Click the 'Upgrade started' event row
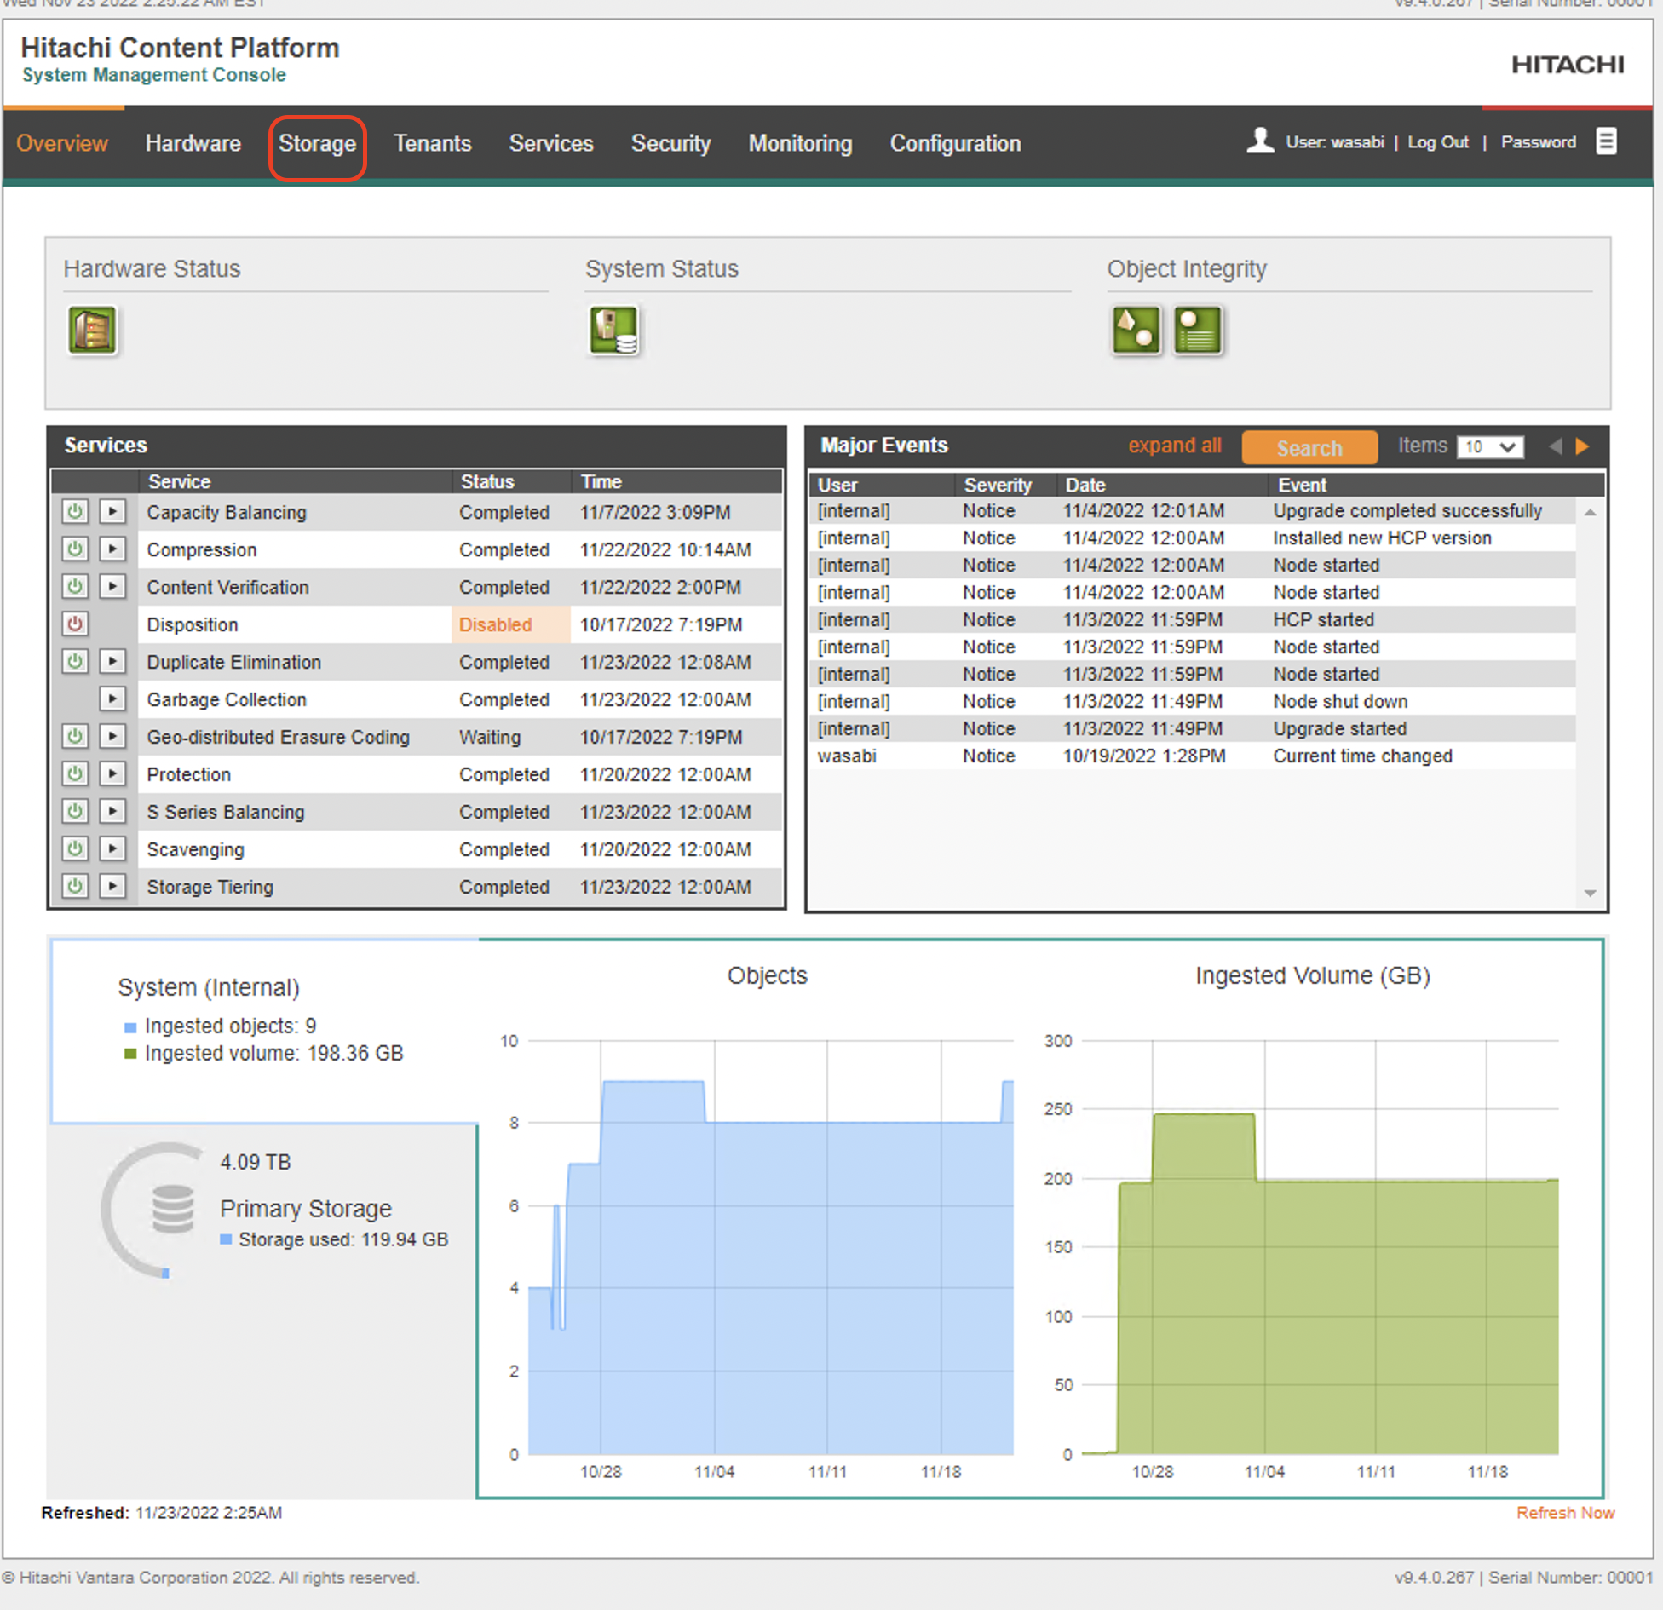This screenshot has height=1610, width=1663. (x=1192, y=728)
